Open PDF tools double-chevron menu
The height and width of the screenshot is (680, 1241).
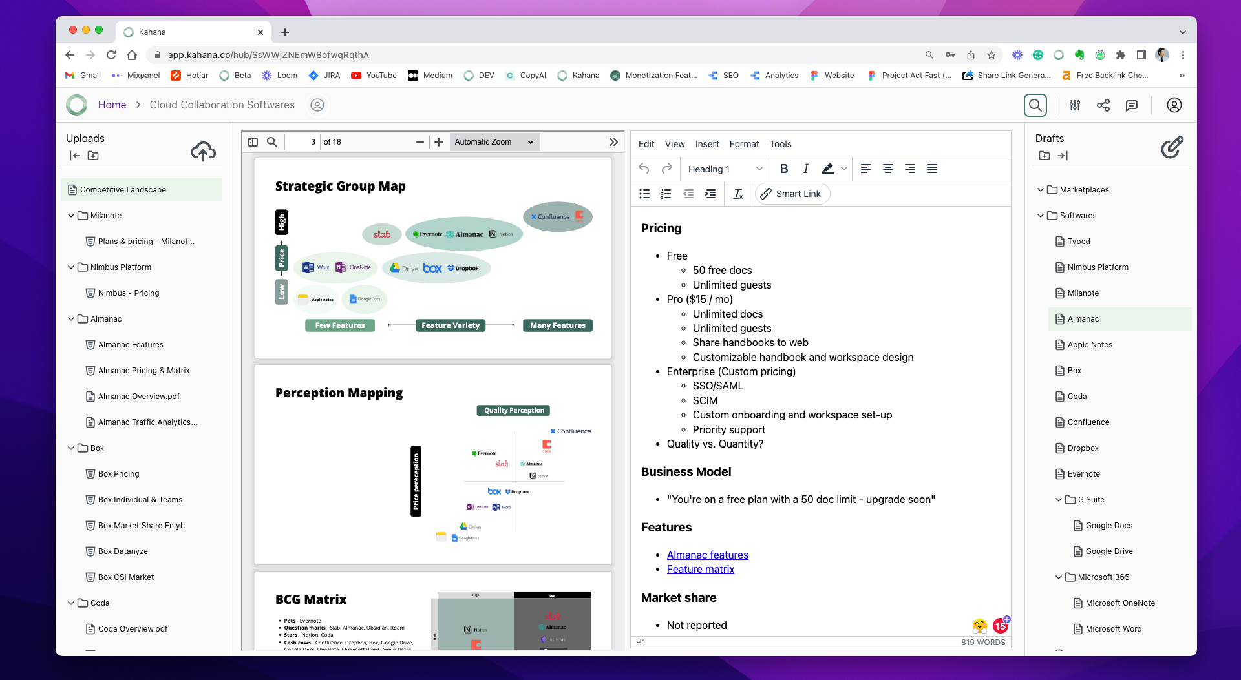coord(613,142)
